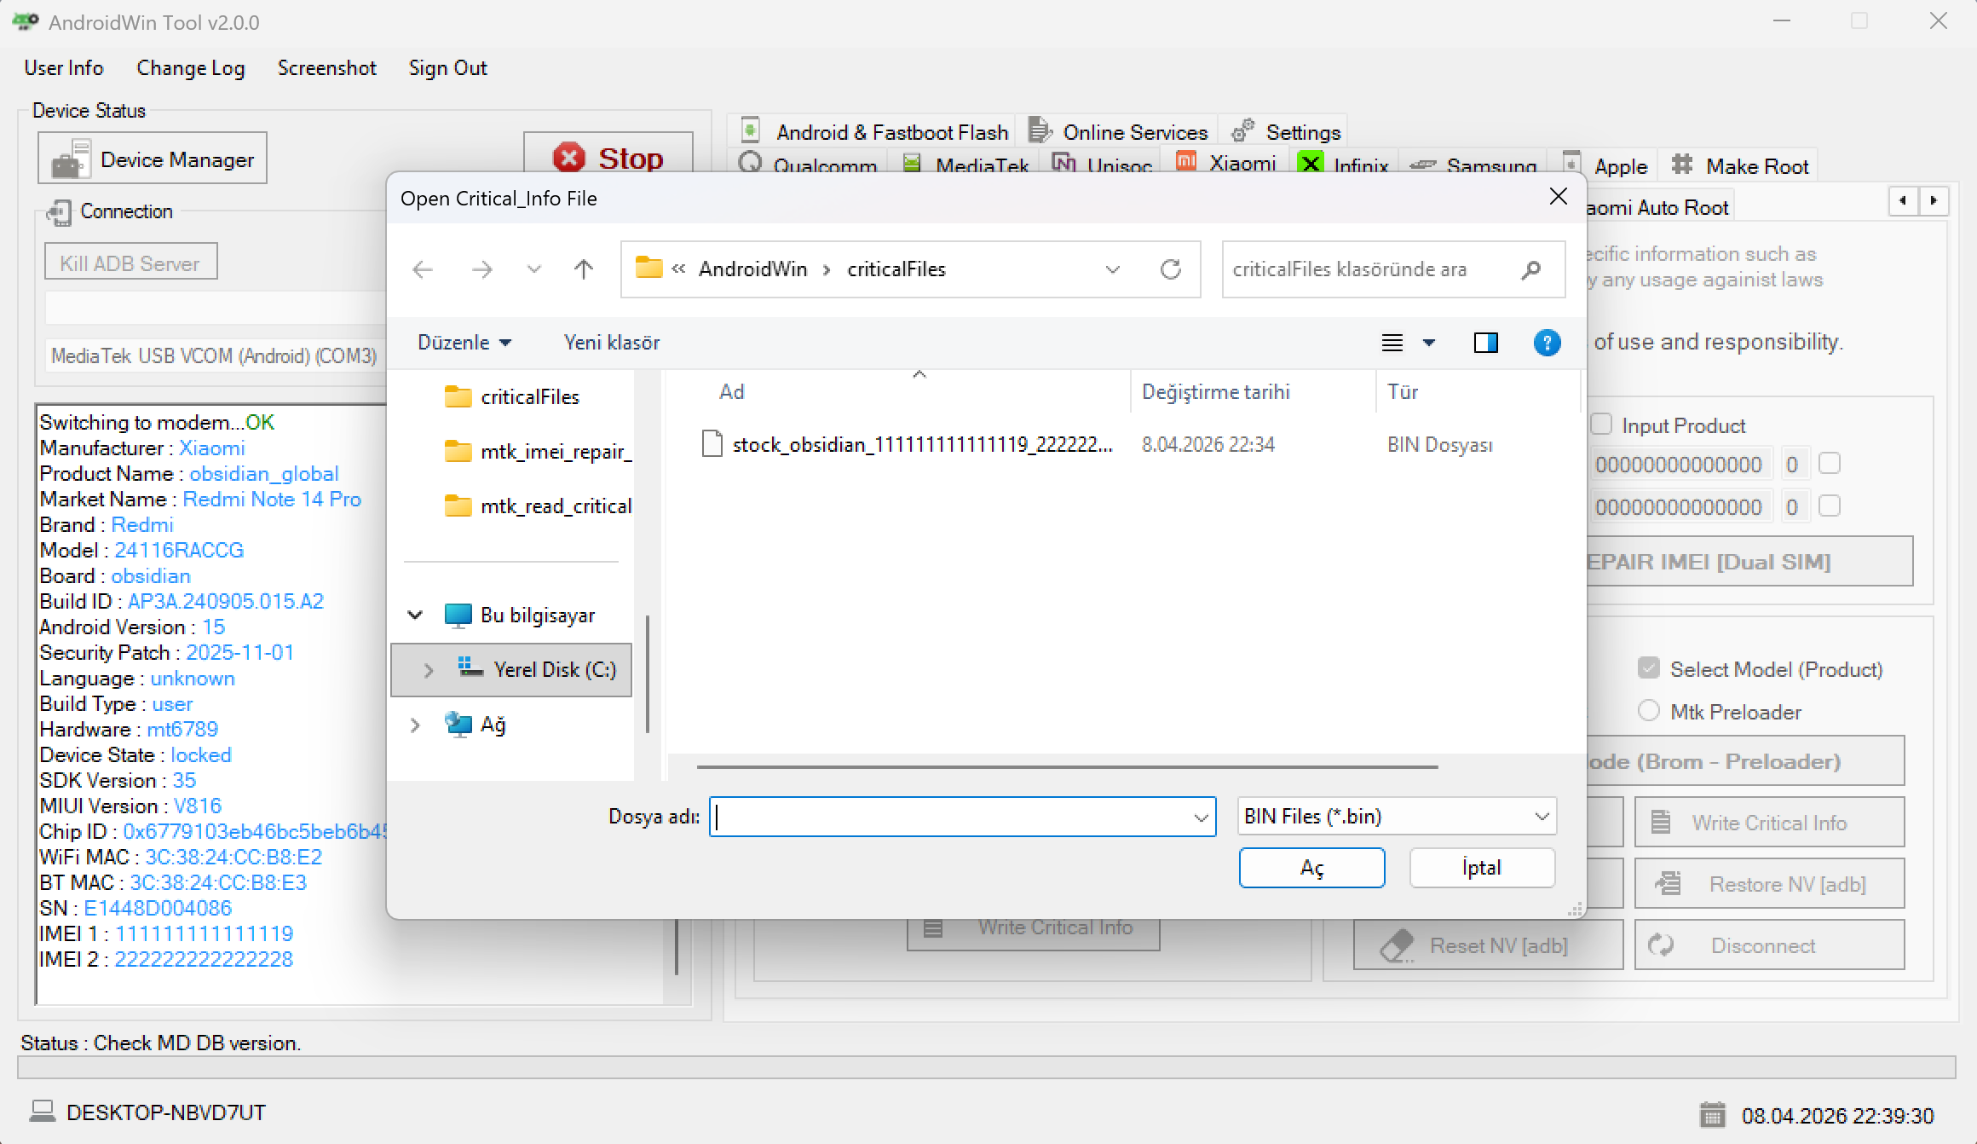Click the Write Critical Info icon

(1660, 822)
